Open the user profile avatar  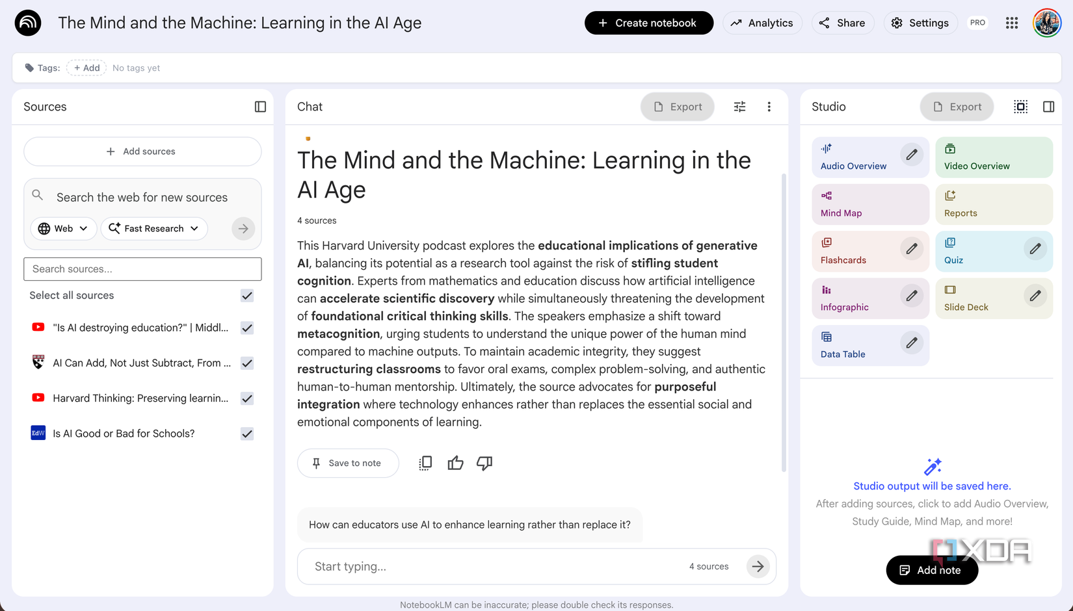1047,23
